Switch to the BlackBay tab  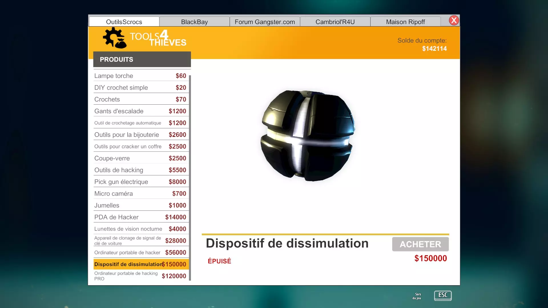(x=194, y=22)
